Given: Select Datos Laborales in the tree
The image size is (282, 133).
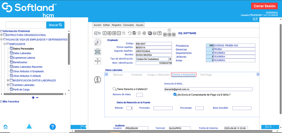Looking at the screenshot, I should [22, 53].
